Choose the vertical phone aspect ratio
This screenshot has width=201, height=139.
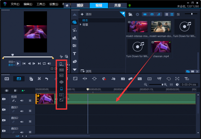[x=61, y=88]
